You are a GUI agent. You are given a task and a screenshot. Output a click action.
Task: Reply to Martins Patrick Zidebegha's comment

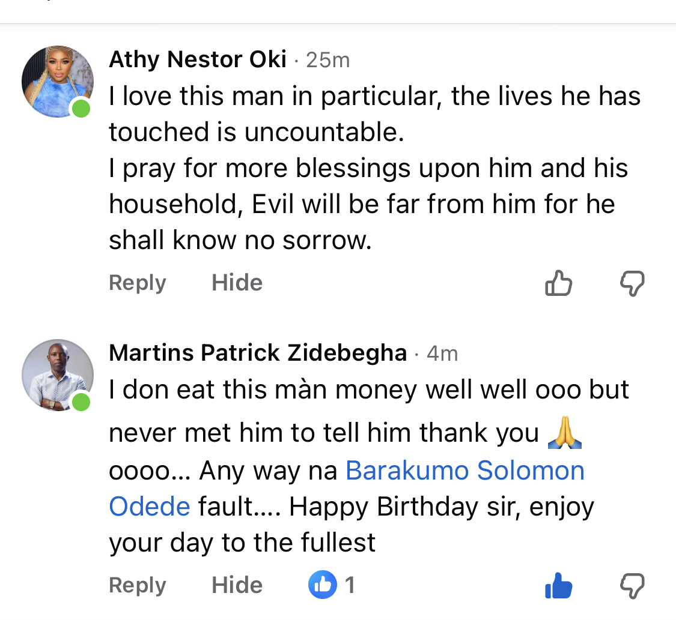(137, 585)
